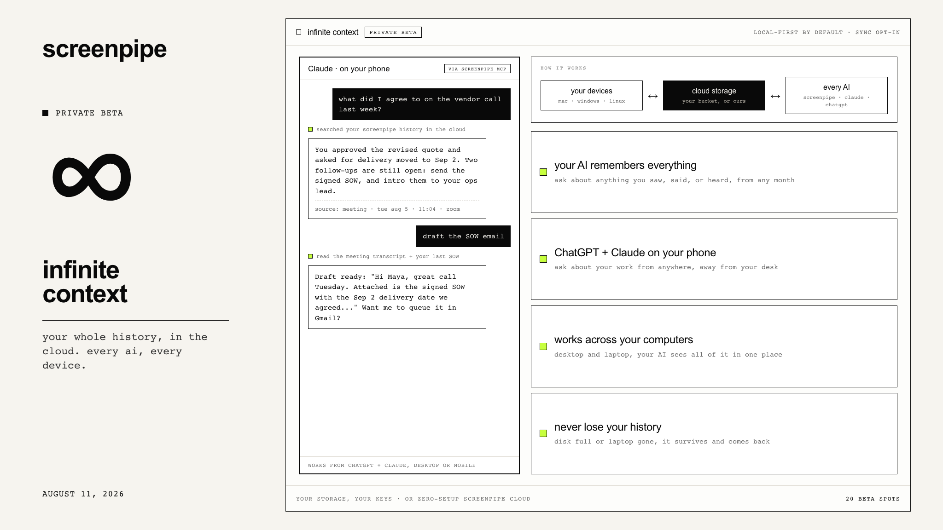
Task: Select the 'every AI' box
Action: pos(837,95)
